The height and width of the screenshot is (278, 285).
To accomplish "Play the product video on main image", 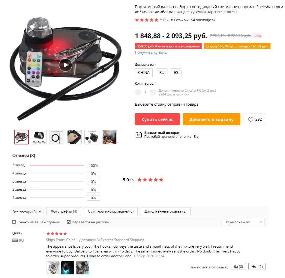I will 65,65.
